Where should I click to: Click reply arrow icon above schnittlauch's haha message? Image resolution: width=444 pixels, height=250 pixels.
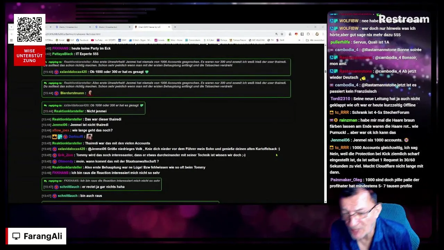click(45, 181)
